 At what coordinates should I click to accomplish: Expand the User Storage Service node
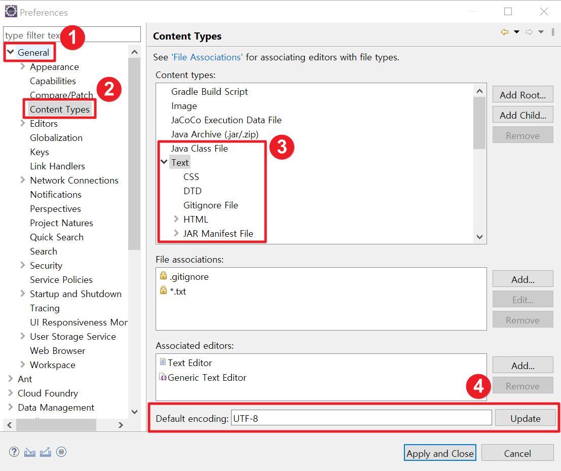[22, 336]
